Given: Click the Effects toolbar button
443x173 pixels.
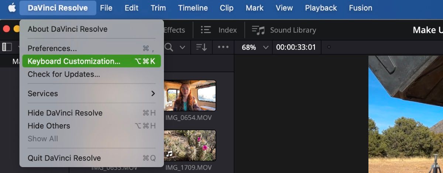Looking at the screenshot, I should (x=174, y=30).
